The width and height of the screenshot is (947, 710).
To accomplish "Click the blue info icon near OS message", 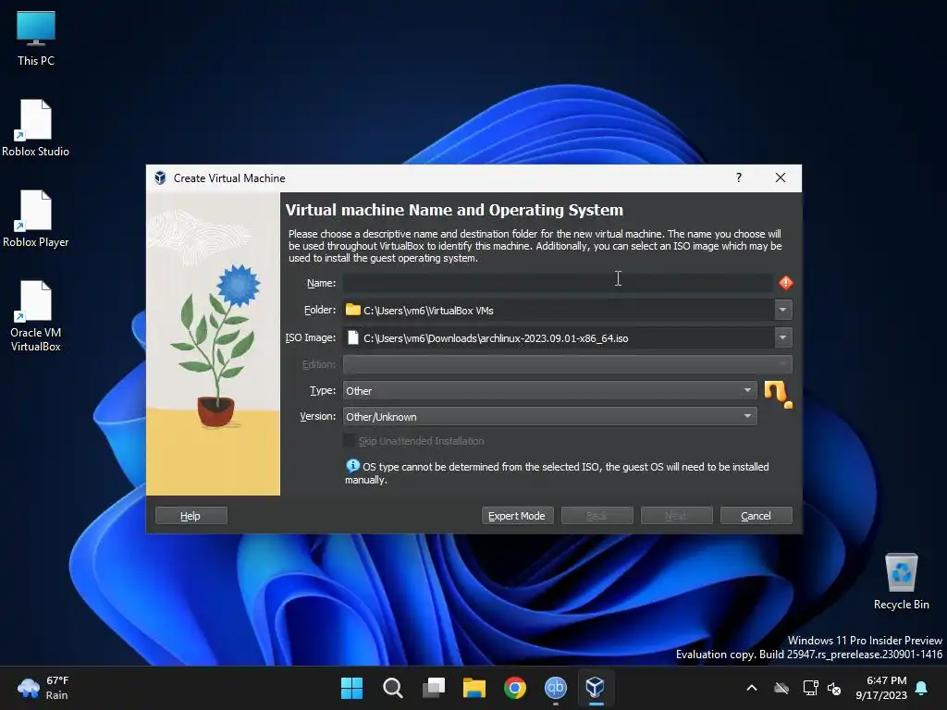I will [x=352, y=466].
